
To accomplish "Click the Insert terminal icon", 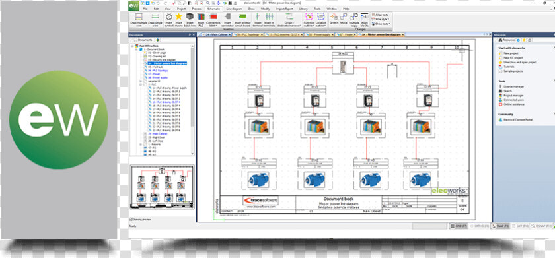I will click(x=257, y=20).
